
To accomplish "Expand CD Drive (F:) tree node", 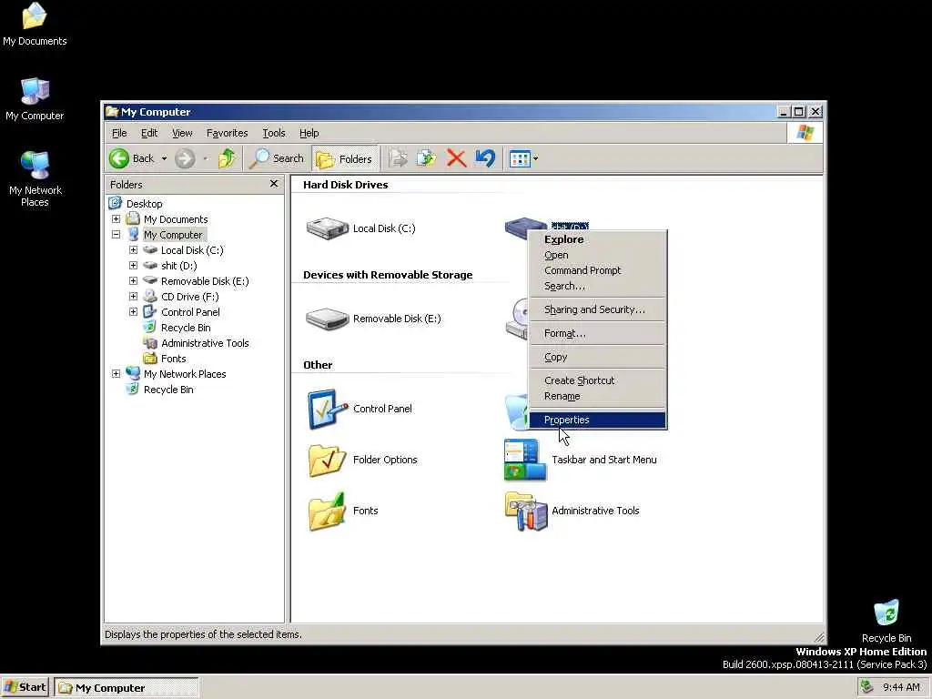I will [133, 297].
